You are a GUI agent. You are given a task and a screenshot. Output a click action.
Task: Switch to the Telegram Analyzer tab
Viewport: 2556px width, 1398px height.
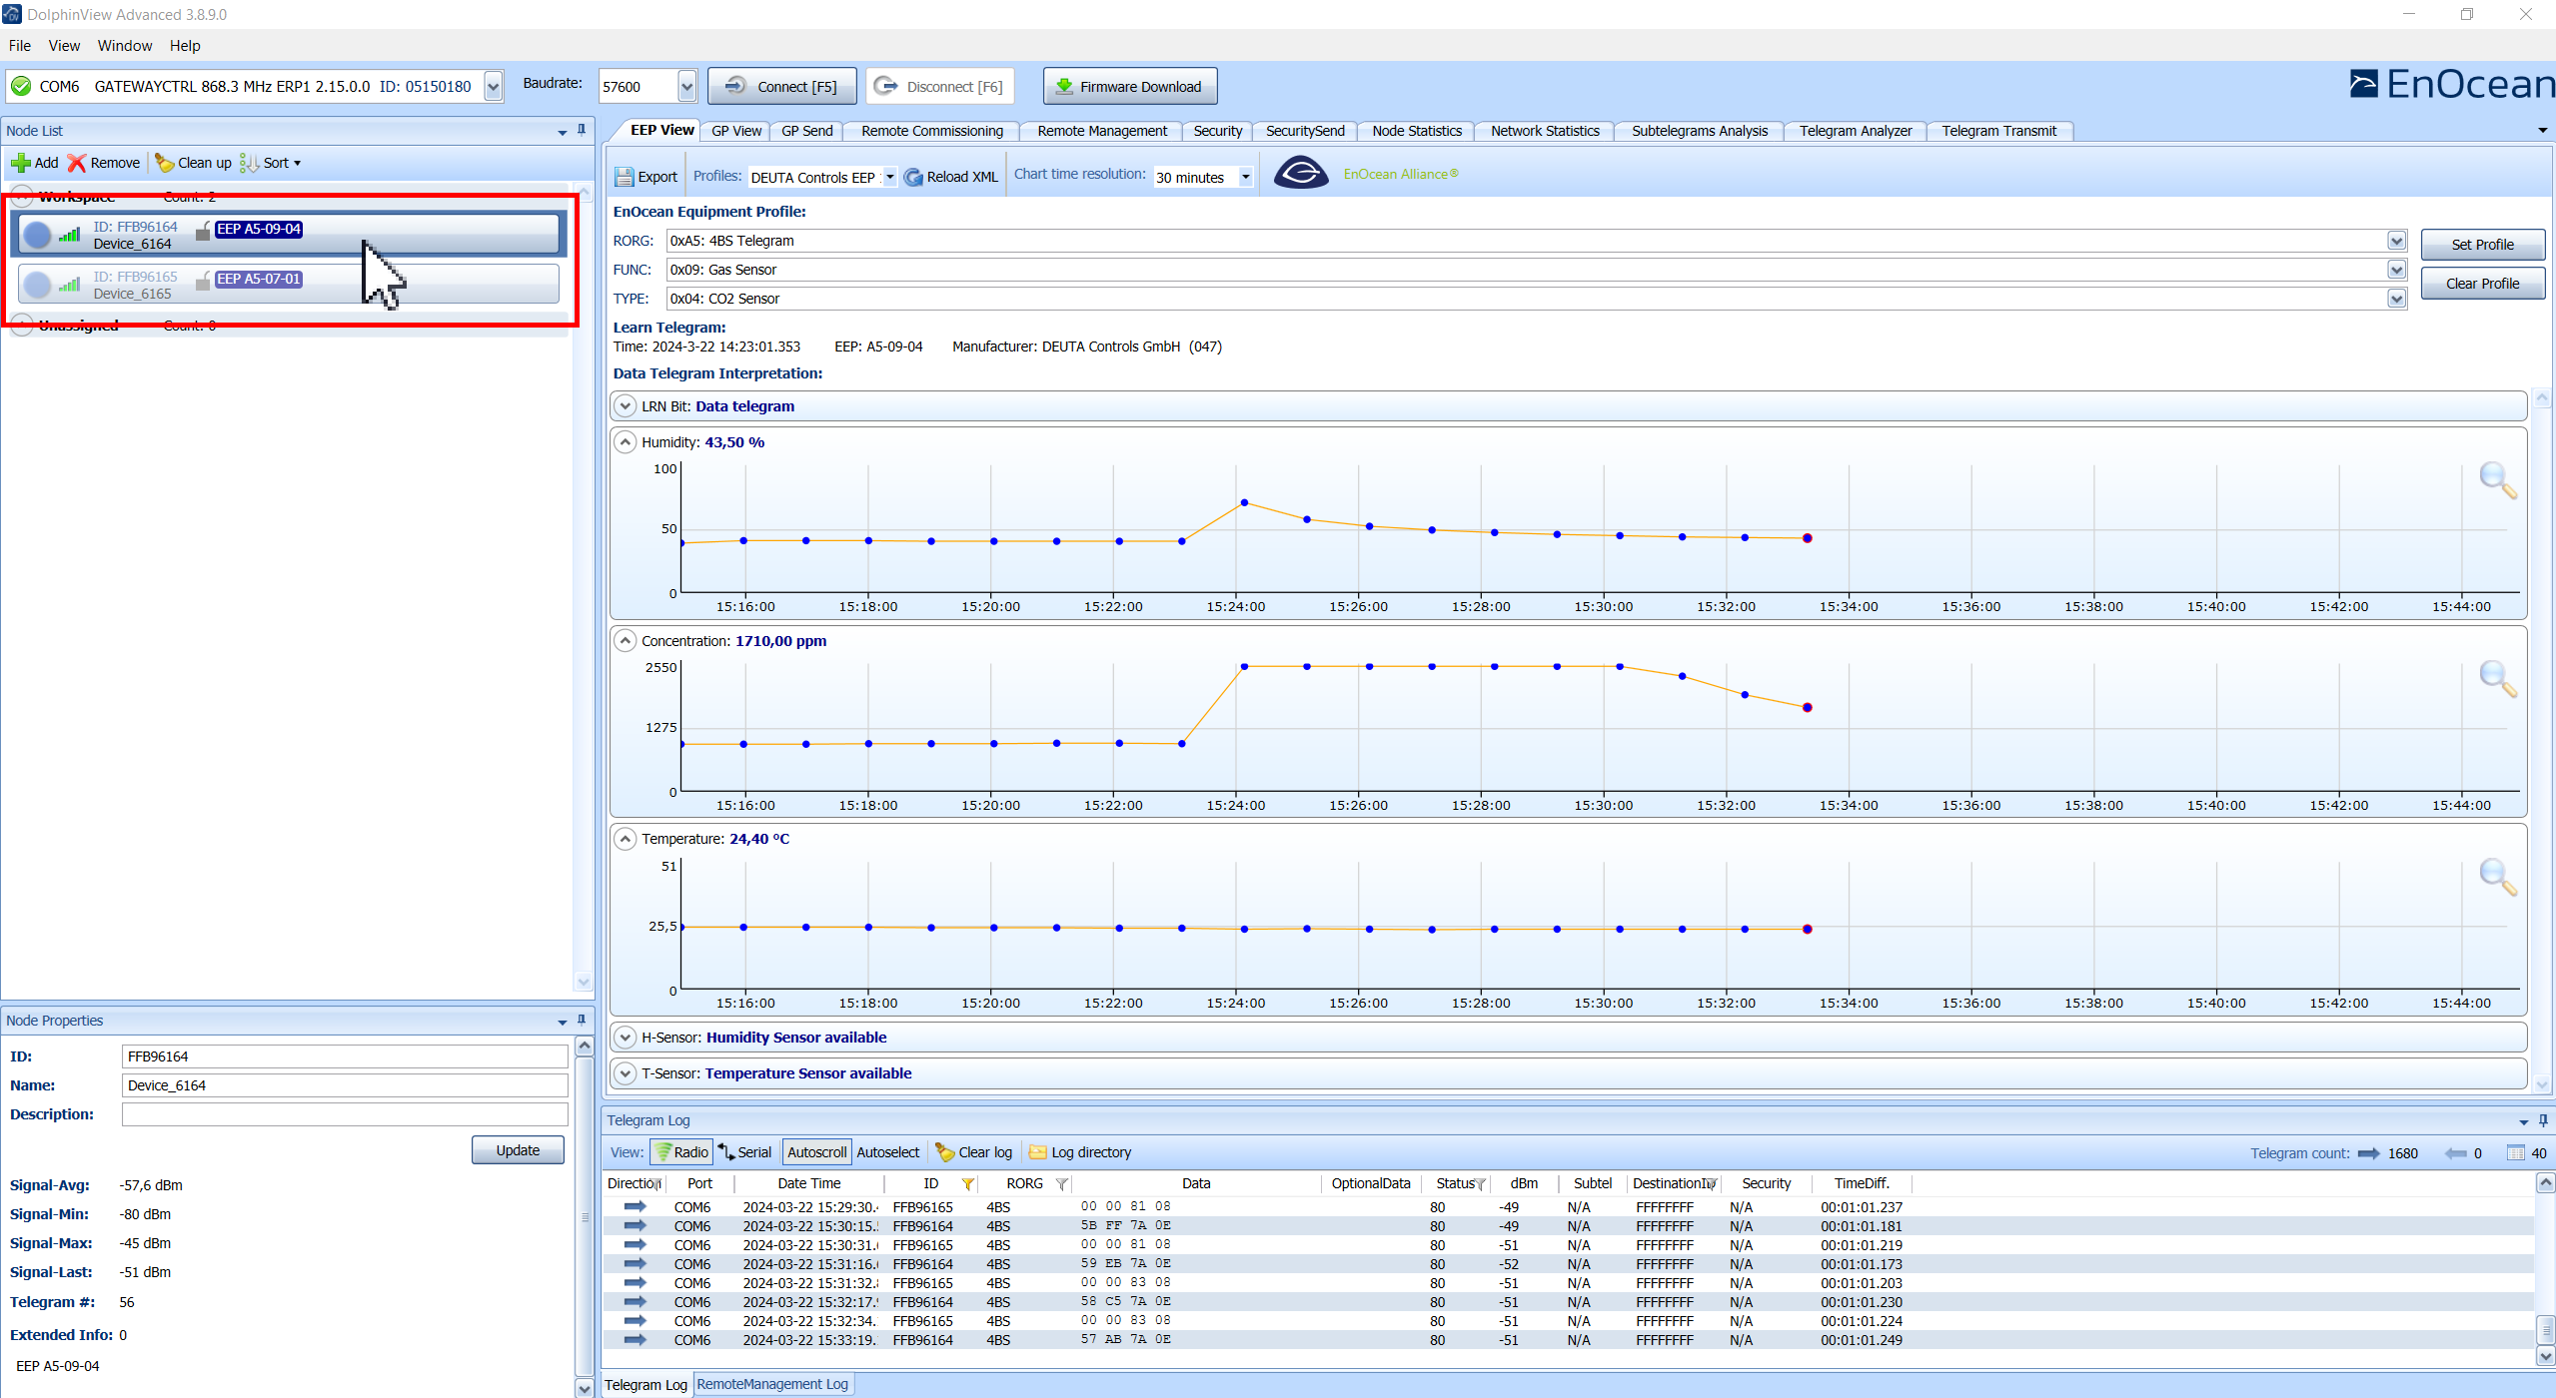pos(1855,131)
